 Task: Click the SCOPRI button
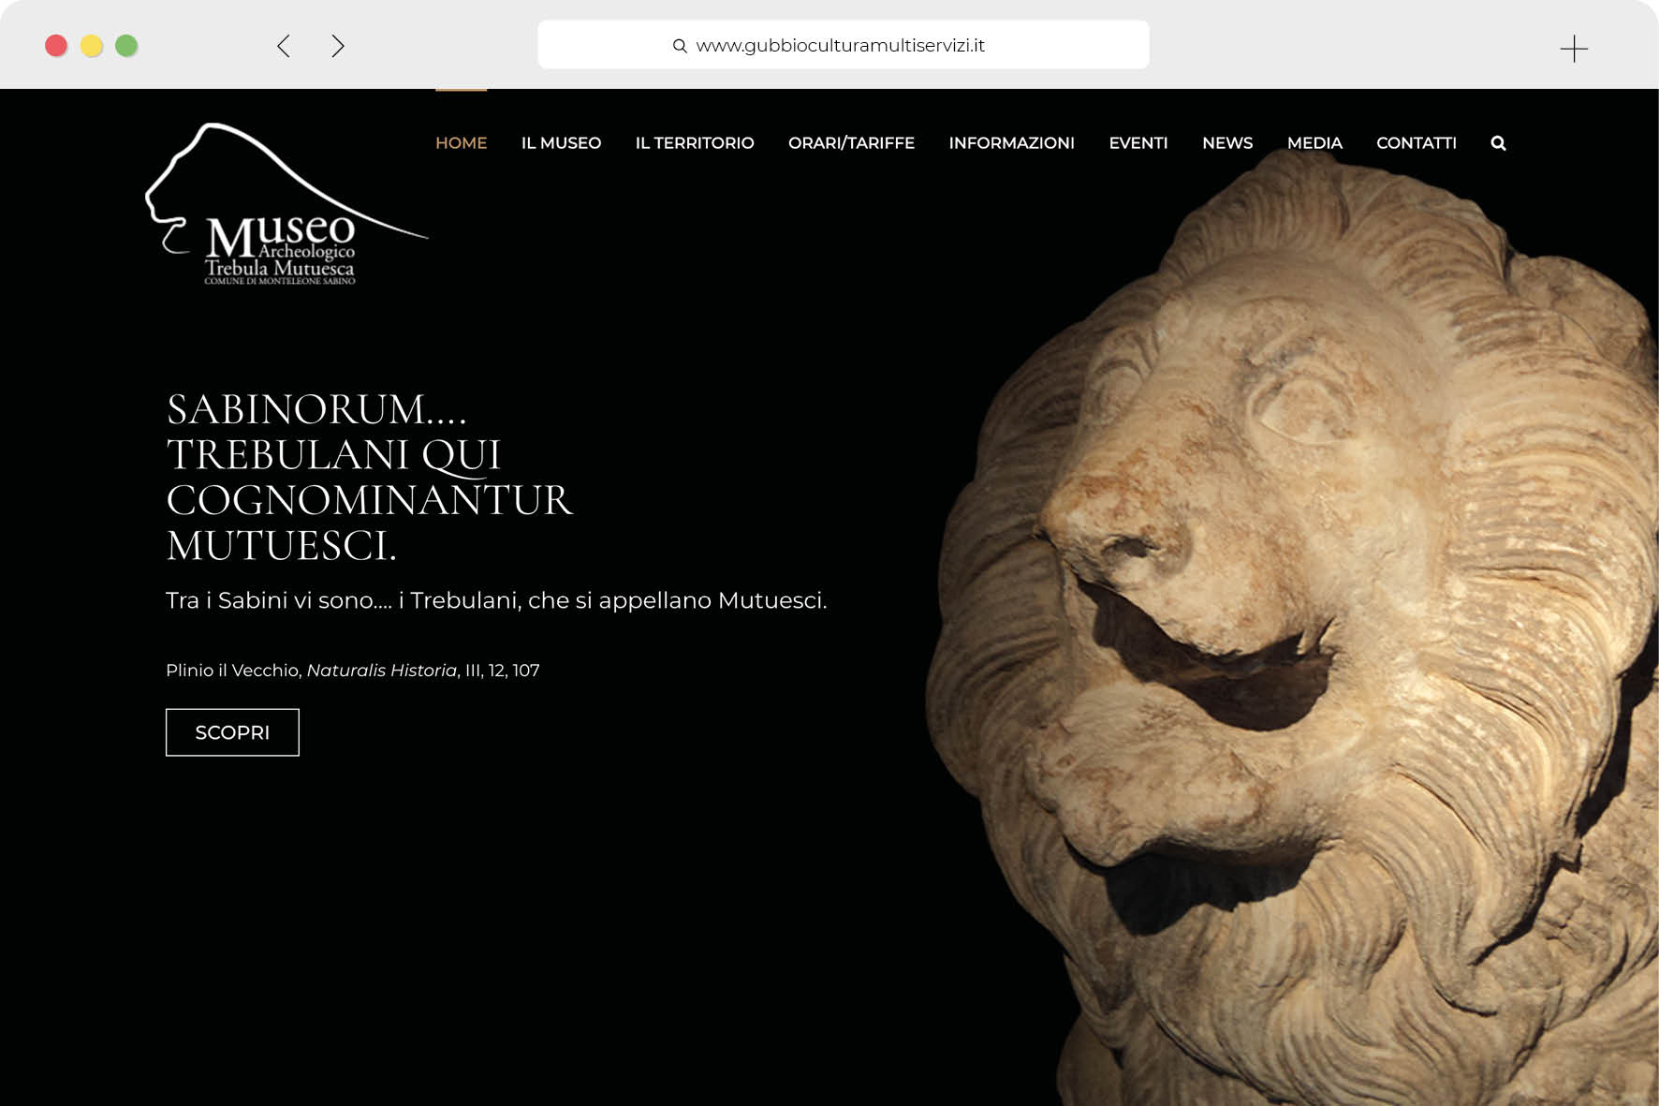tap(232, 732)
